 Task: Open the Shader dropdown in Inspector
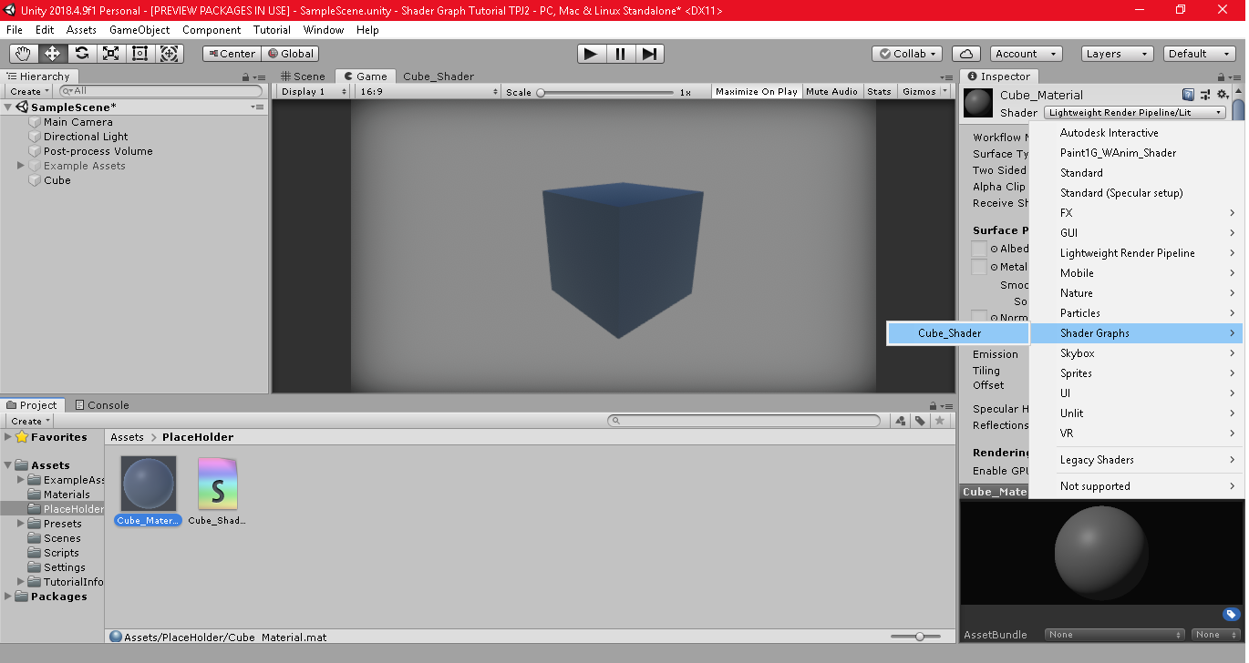tap(1135, 113)
